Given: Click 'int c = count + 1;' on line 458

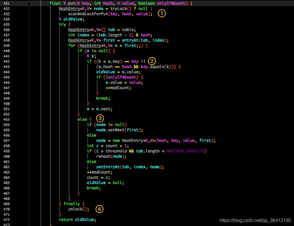Looking at the screenshot, I should [x=108, y=146].
